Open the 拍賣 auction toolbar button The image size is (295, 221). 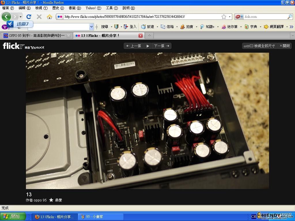tap(187, 27)
